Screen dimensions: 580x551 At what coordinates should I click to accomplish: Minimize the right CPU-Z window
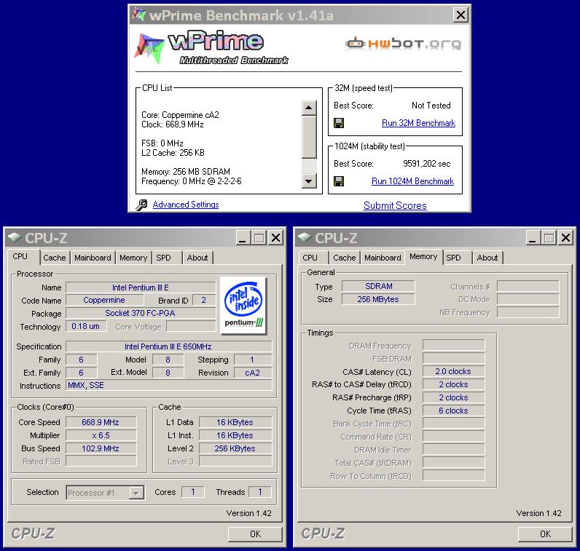533,237
